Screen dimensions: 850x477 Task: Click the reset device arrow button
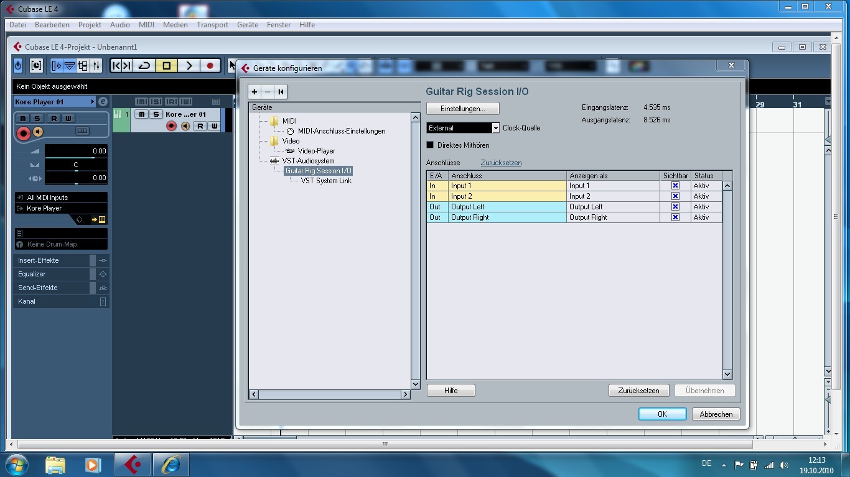pos(281,92)
